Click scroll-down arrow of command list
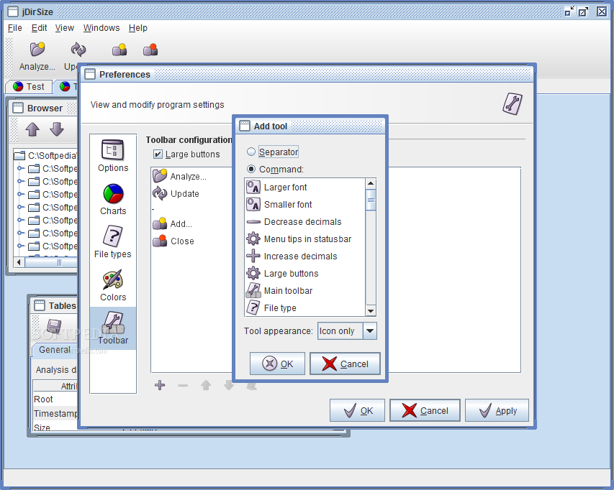The height and width of the screenshot is (490, 614). 371,311
